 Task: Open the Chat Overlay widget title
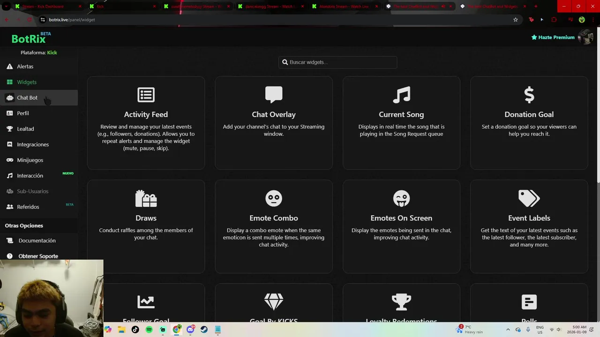click(274, 114)
